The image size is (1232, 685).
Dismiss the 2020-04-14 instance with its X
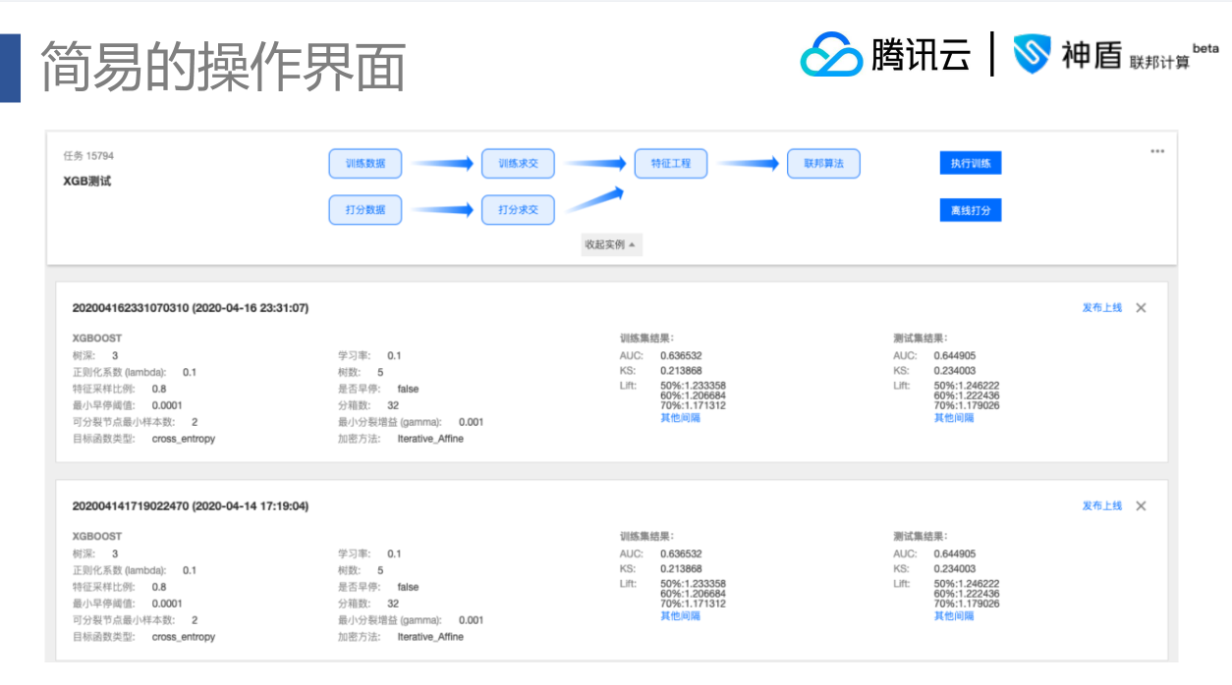click(x=1140, y=505)
